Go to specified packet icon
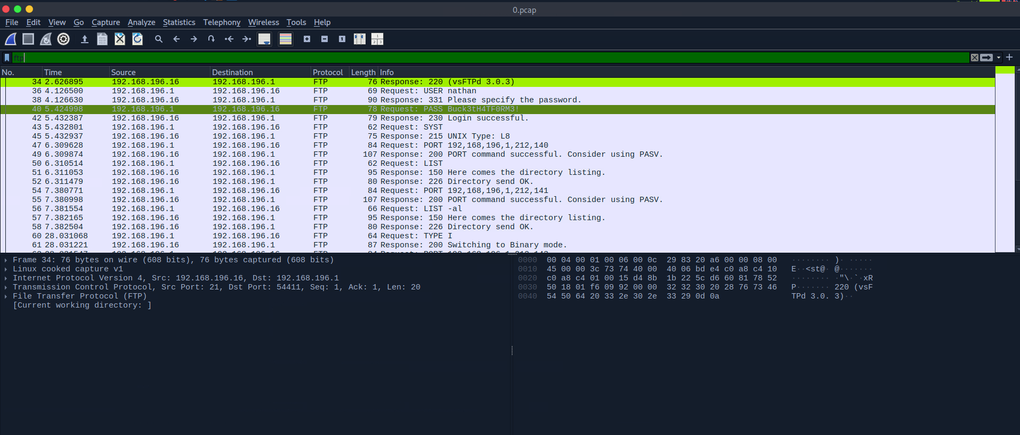This screenshot has width=1020, height=435. 212,39
